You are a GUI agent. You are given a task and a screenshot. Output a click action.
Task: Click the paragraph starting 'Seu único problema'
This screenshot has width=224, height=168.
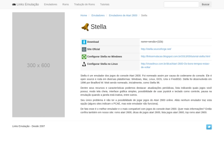[x=146, y=102]
